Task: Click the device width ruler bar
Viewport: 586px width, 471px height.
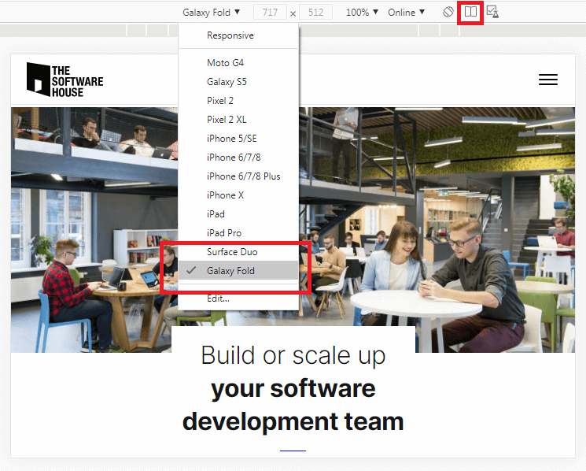Action: click(x=293, y=30)
